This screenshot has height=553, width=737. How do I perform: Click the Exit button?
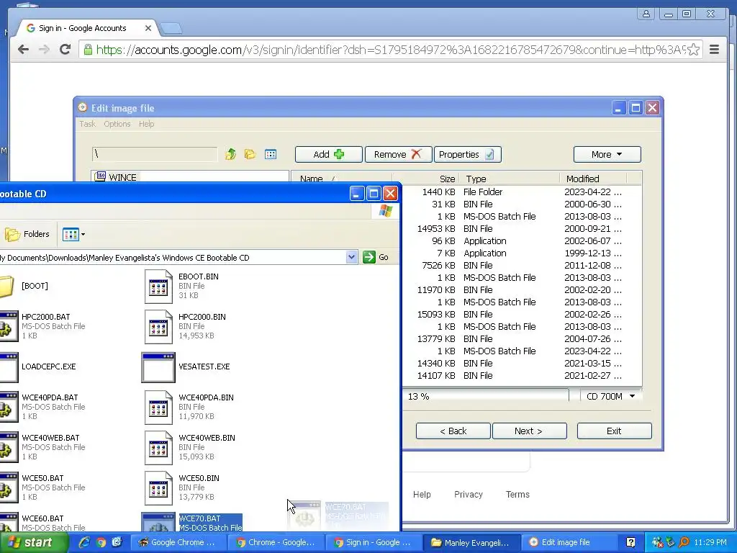614,431
